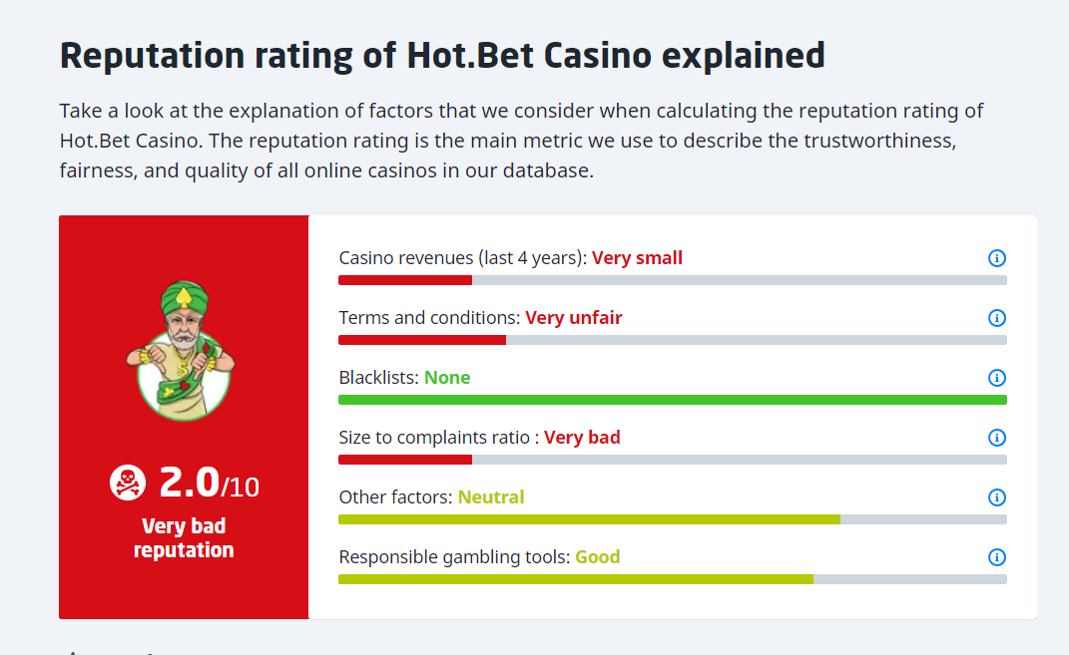The height and width of the screenshot is (655, 1069).
Task: Click the 'Good' responsible gambling rating text
Action: (x=597, y=557)
